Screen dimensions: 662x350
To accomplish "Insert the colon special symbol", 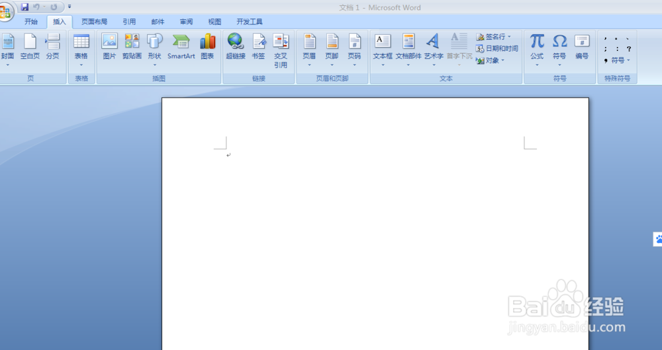I will click(617, 49).
